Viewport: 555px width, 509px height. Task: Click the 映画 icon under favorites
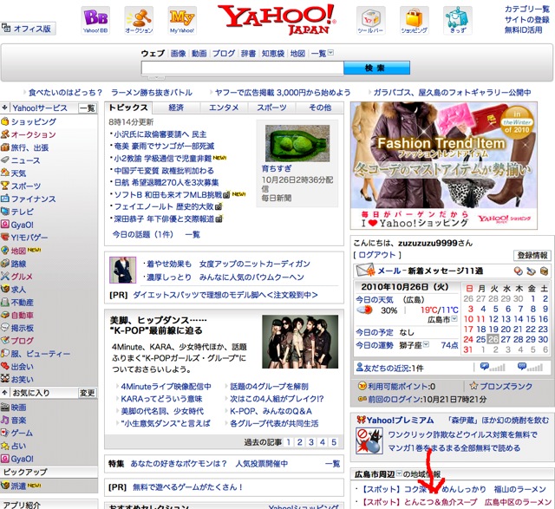click(4, 408)
